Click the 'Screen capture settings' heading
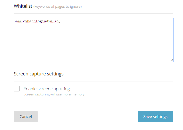The height and width of the screenshot is (130, 183). click(39, 74)
